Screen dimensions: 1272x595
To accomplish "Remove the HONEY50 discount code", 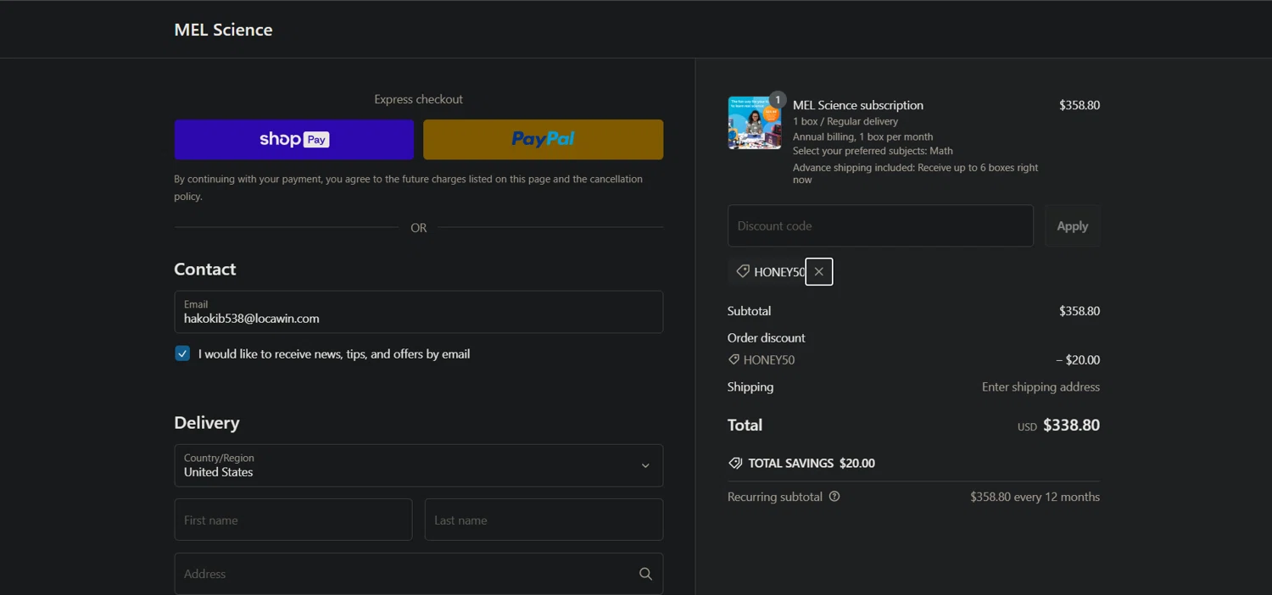I will click(x=818, y=271).
